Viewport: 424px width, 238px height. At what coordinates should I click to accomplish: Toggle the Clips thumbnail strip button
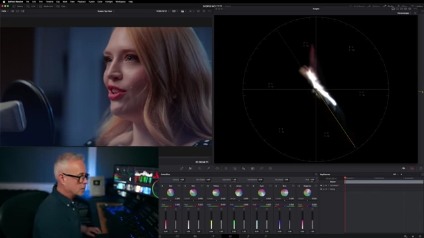pyautogui.click(x=61, y=6)
